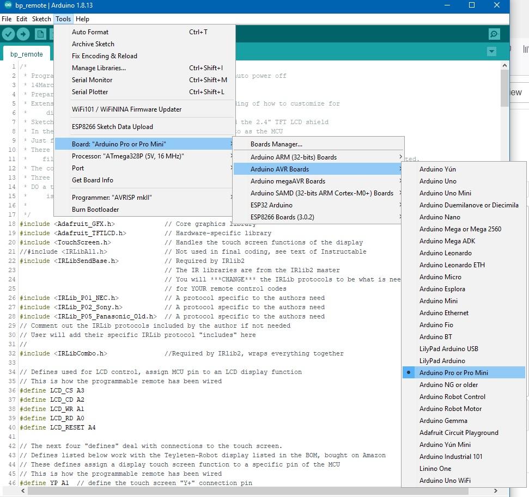Close the Tools menu from menu bar
This screenshot has height=497, width=529.
63,19
